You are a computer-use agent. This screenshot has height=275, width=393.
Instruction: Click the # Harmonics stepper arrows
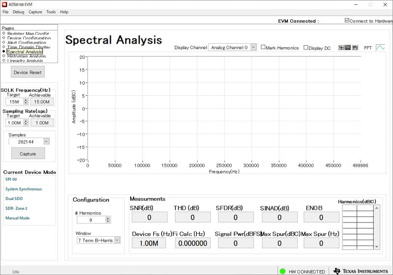click(x=108, y=220)
